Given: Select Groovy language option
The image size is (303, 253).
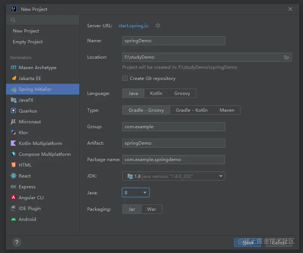Looking at the screenshot, I should tap(182, 93).
